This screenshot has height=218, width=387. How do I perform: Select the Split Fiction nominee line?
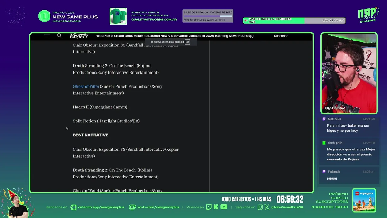pyautogui.click(x=106, y=121)
